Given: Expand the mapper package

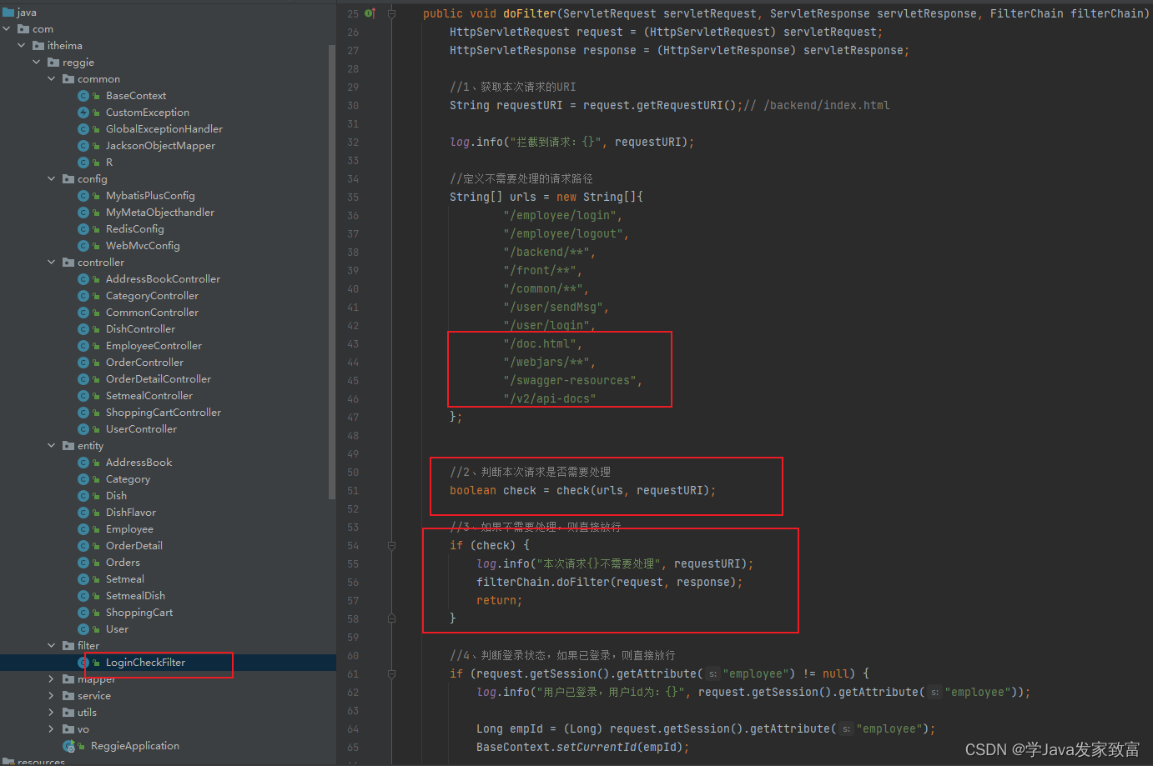Looking at the screenshot, I should point(52,679).
